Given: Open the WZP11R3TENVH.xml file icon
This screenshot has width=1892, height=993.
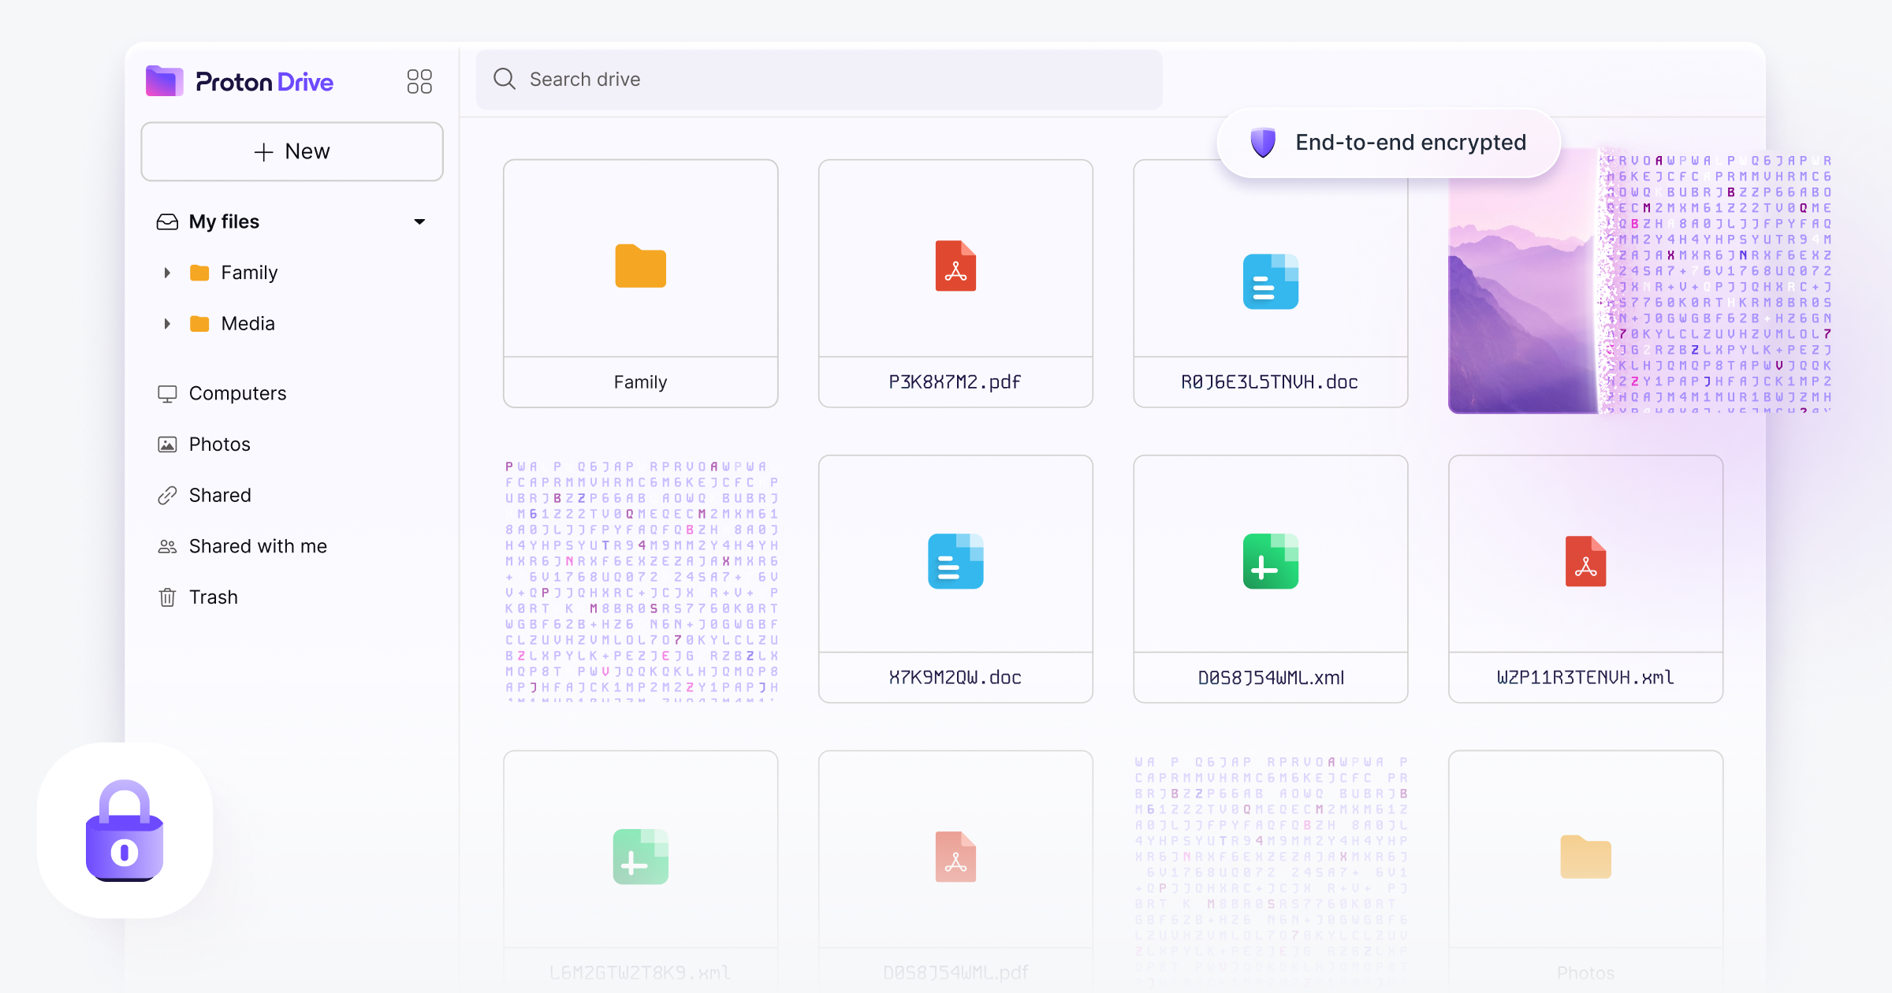Looking at the screenshot, I should tap(1585, 561).
